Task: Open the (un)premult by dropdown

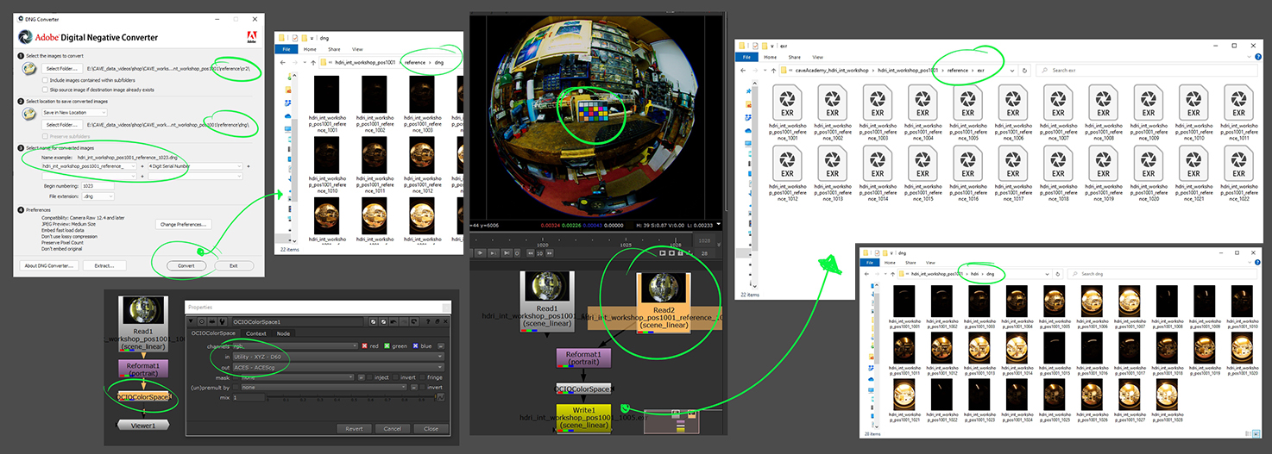Action: click(323, 388)
